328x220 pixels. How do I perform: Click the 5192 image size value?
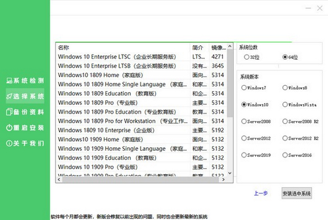[218, 131]
